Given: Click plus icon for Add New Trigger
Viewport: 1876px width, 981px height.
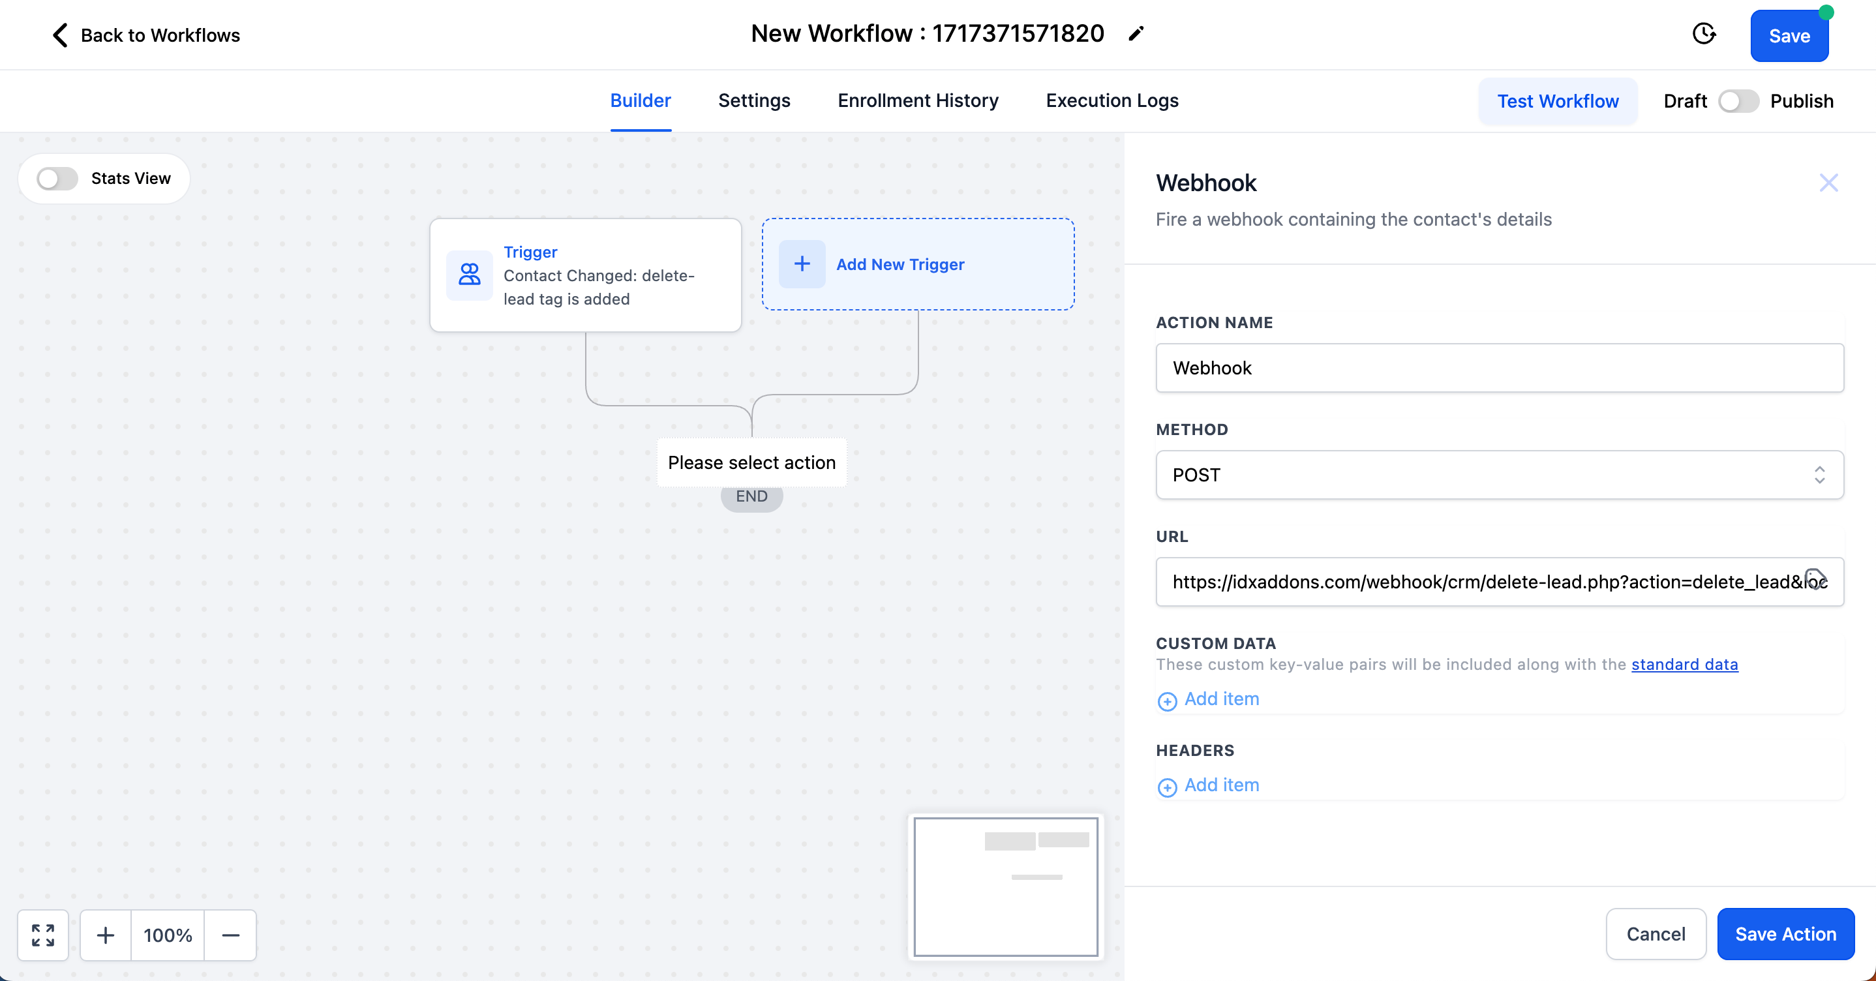Looking at the screenshot, I should tap(802, 264).
